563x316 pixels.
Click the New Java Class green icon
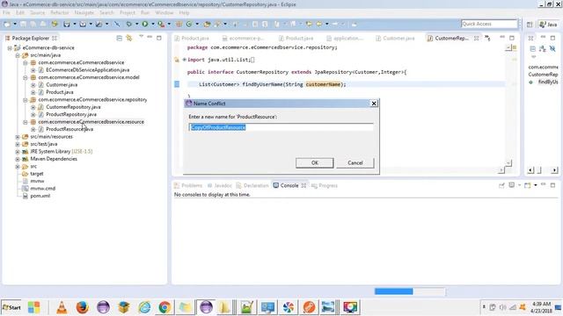pyautogui.click(x=189, y=24)
